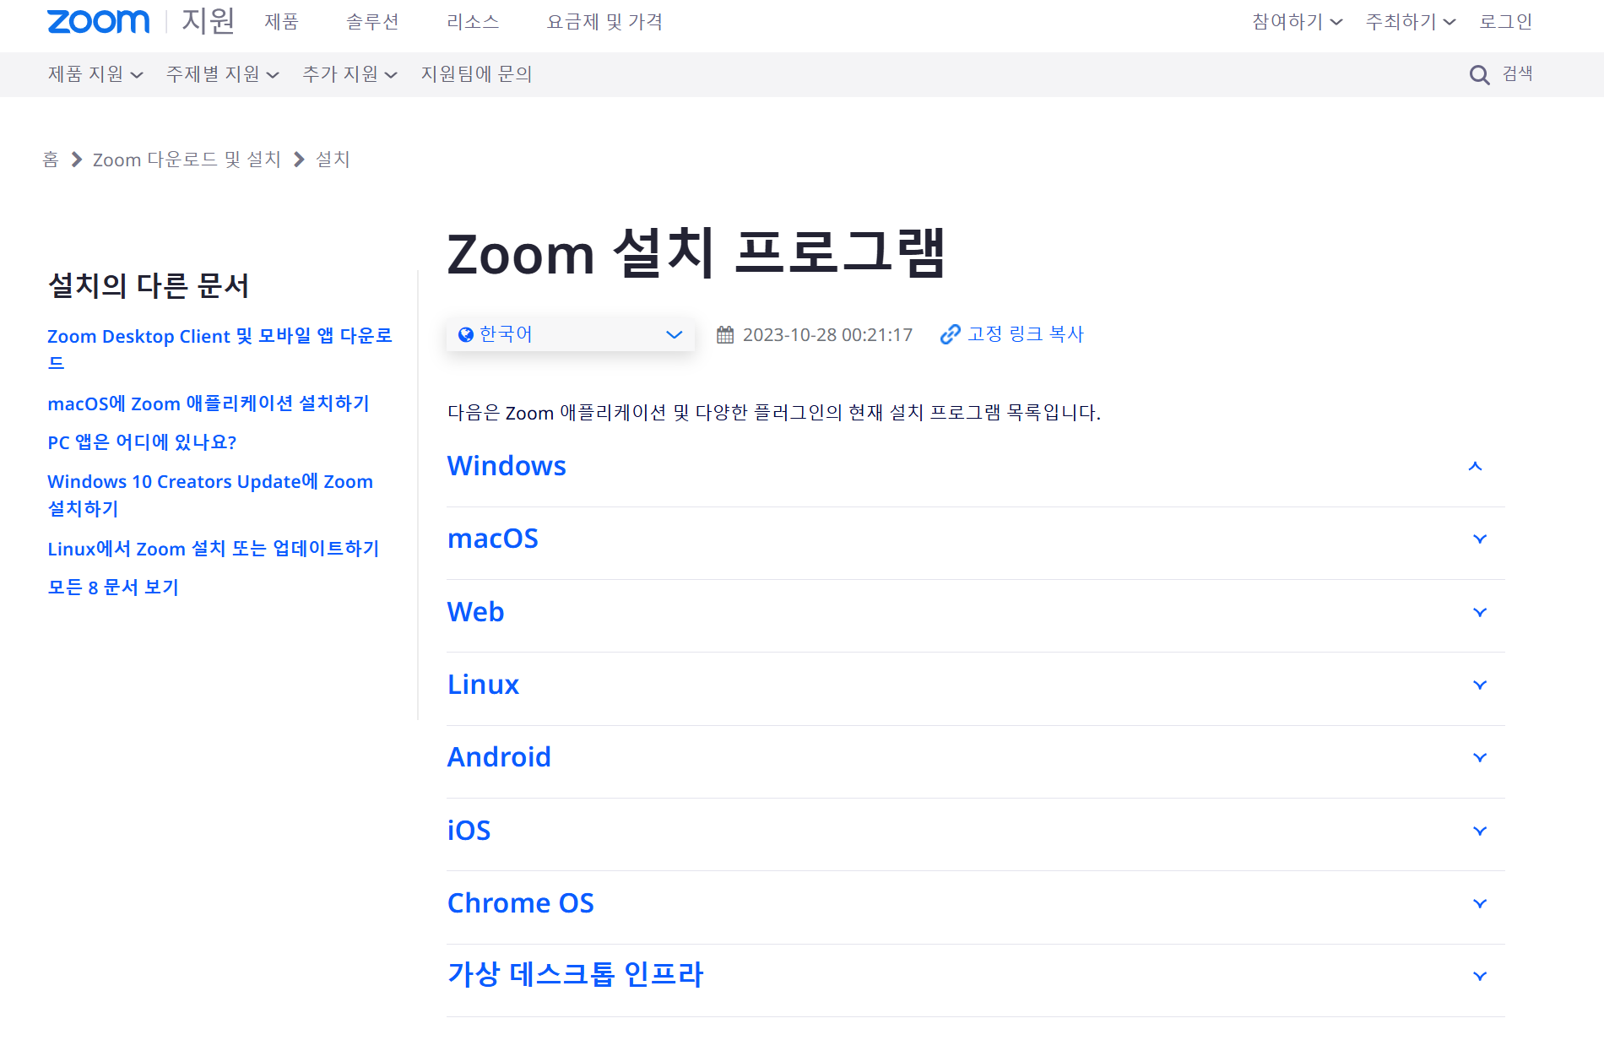Click the 지원 header link
This screenshot has height=1040, width=1604.
(208, 21)
